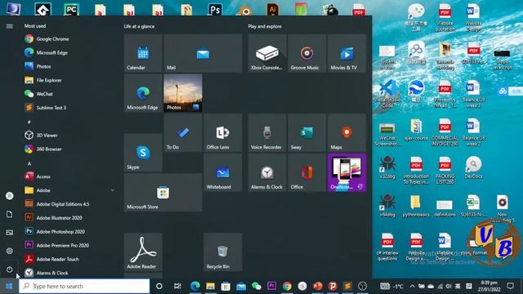Screen dimensions: 523x294
Task: Open Pictures from Start sidebar
Action: [9, 232]
